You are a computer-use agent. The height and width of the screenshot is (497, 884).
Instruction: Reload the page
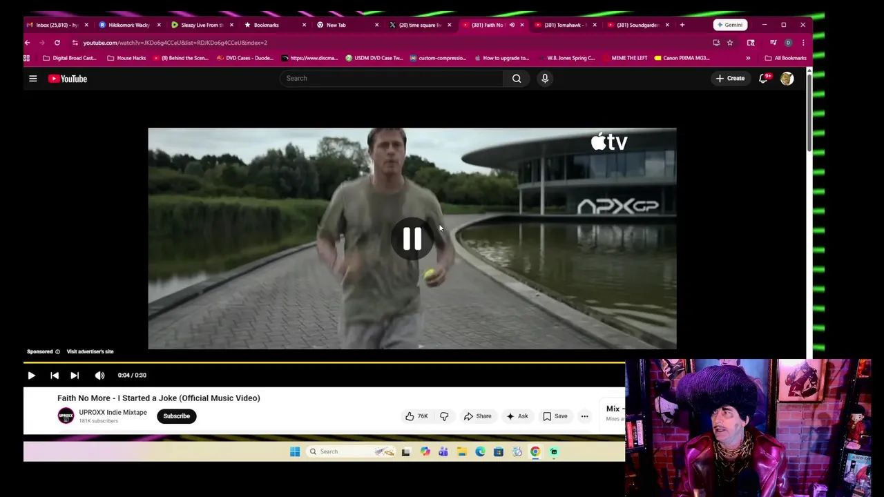click(x=57, y=43)
